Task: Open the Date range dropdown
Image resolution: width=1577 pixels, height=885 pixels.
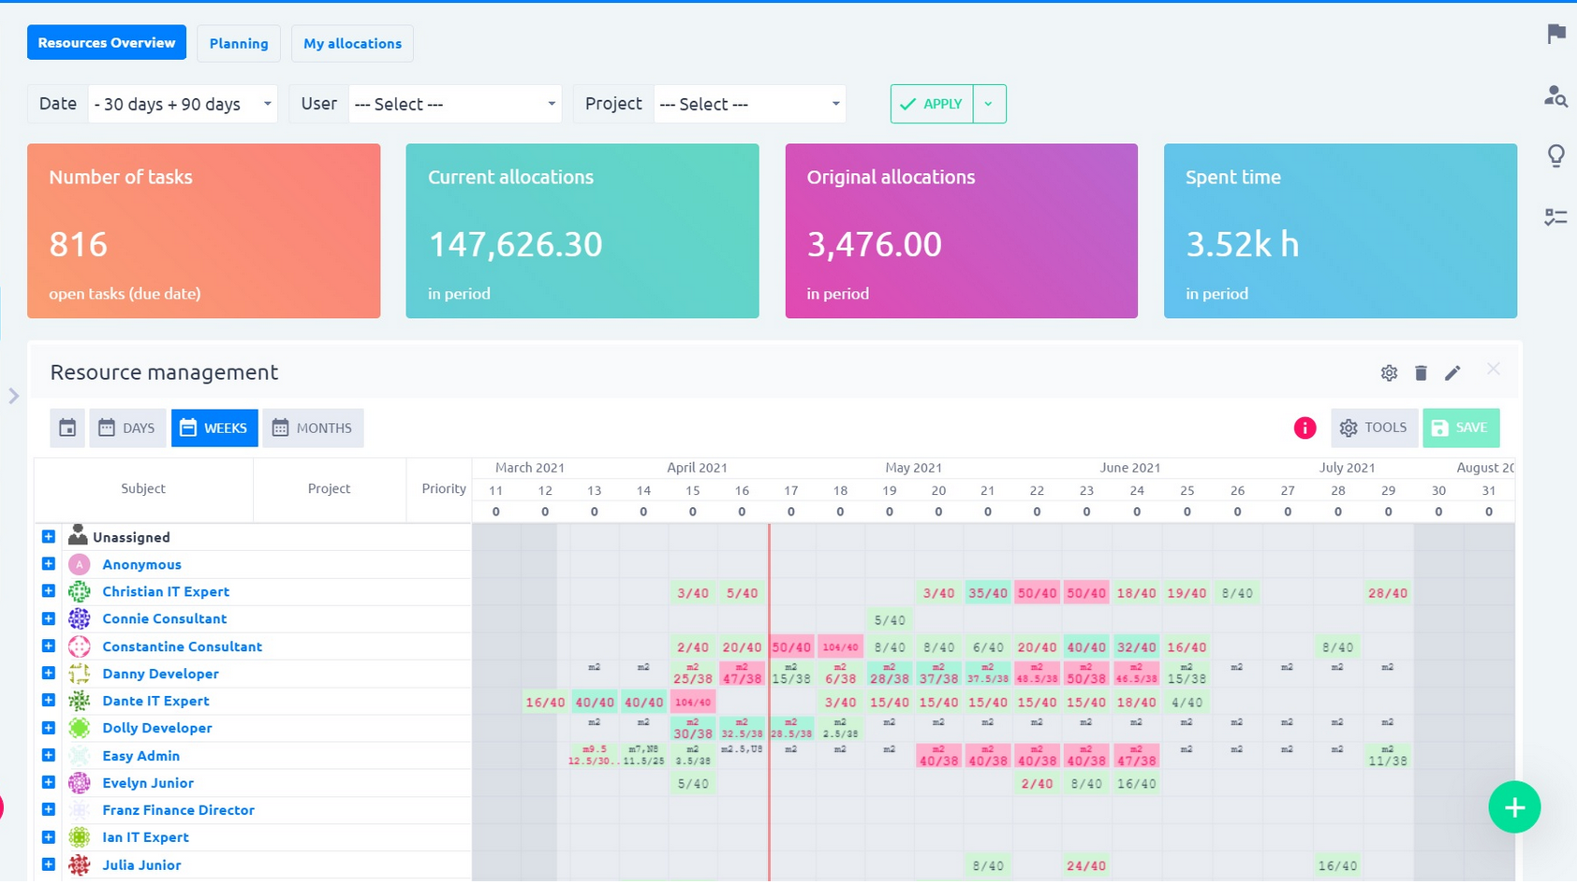Action: click(183, 104)
